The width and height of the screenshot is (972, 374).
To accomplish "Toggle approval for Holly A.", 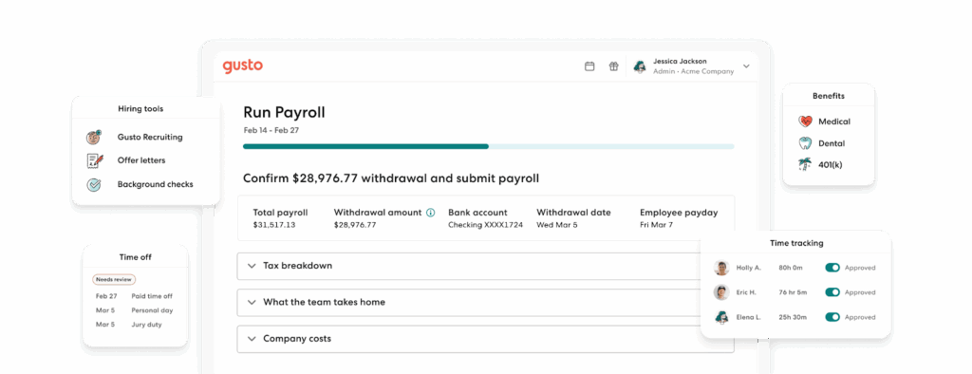I will click(x=832, y=268).
